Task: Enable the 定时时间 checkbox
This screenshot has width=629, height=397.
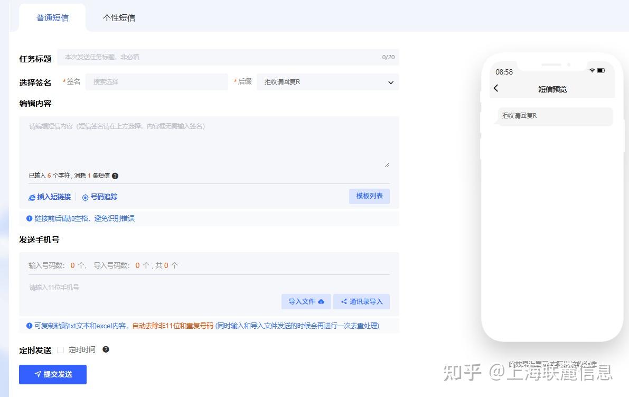Action: coord(61,349)
